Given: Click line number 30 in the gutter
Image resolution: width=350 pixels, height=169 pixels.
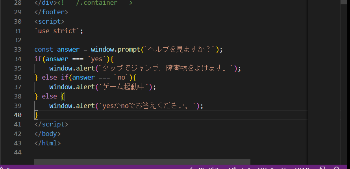Looking at the screenshot, I should pos(18,21).
